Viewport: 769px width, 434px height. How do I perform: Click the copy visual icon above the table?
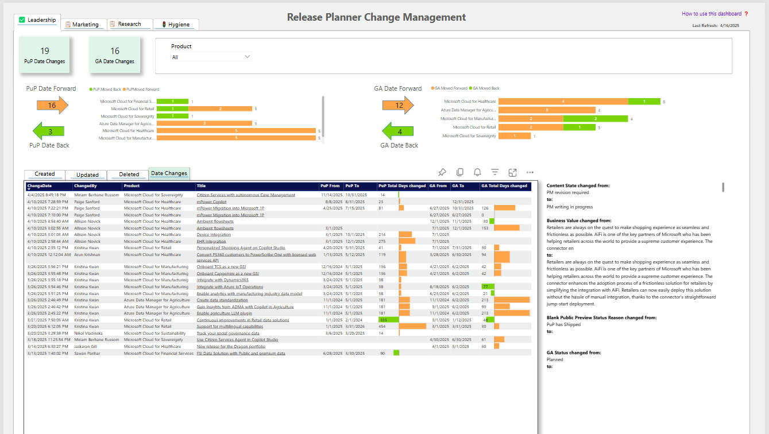[460, 172]
